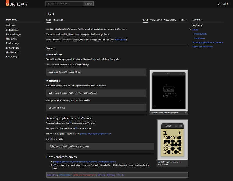Jump to Running applications on Varvara
The image size is (233, 181).
point(207,42)
